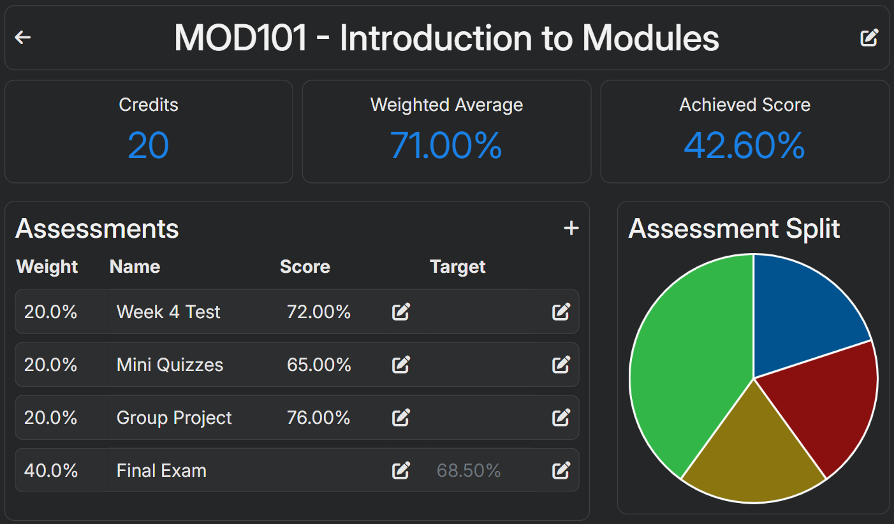Select the green pie chart slice
894x524 pixels.
[x=689, y=363]
